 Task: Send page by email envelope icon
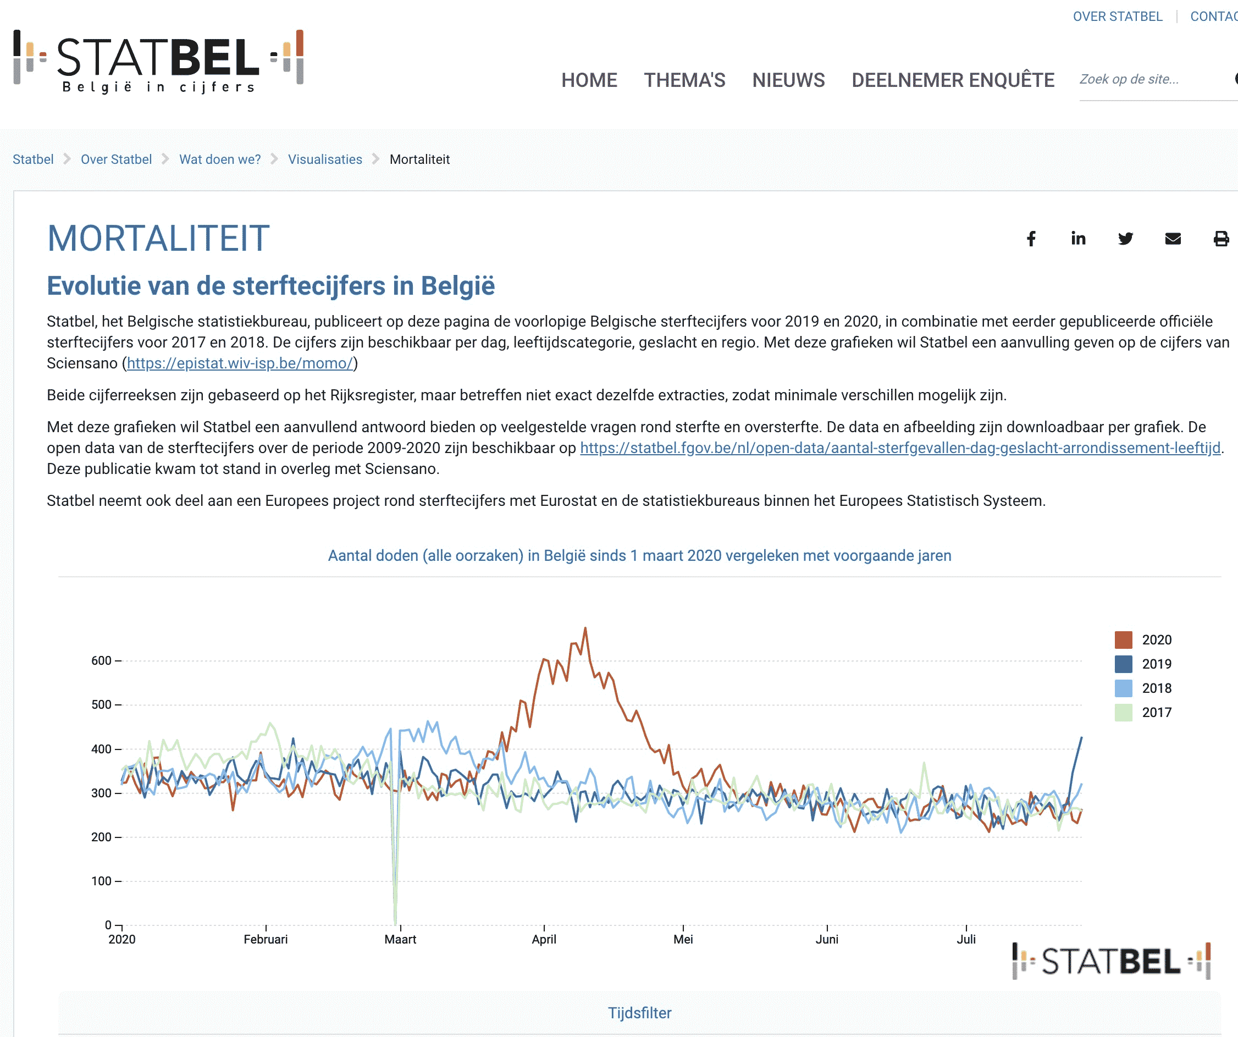click(x=1173, y=239)
